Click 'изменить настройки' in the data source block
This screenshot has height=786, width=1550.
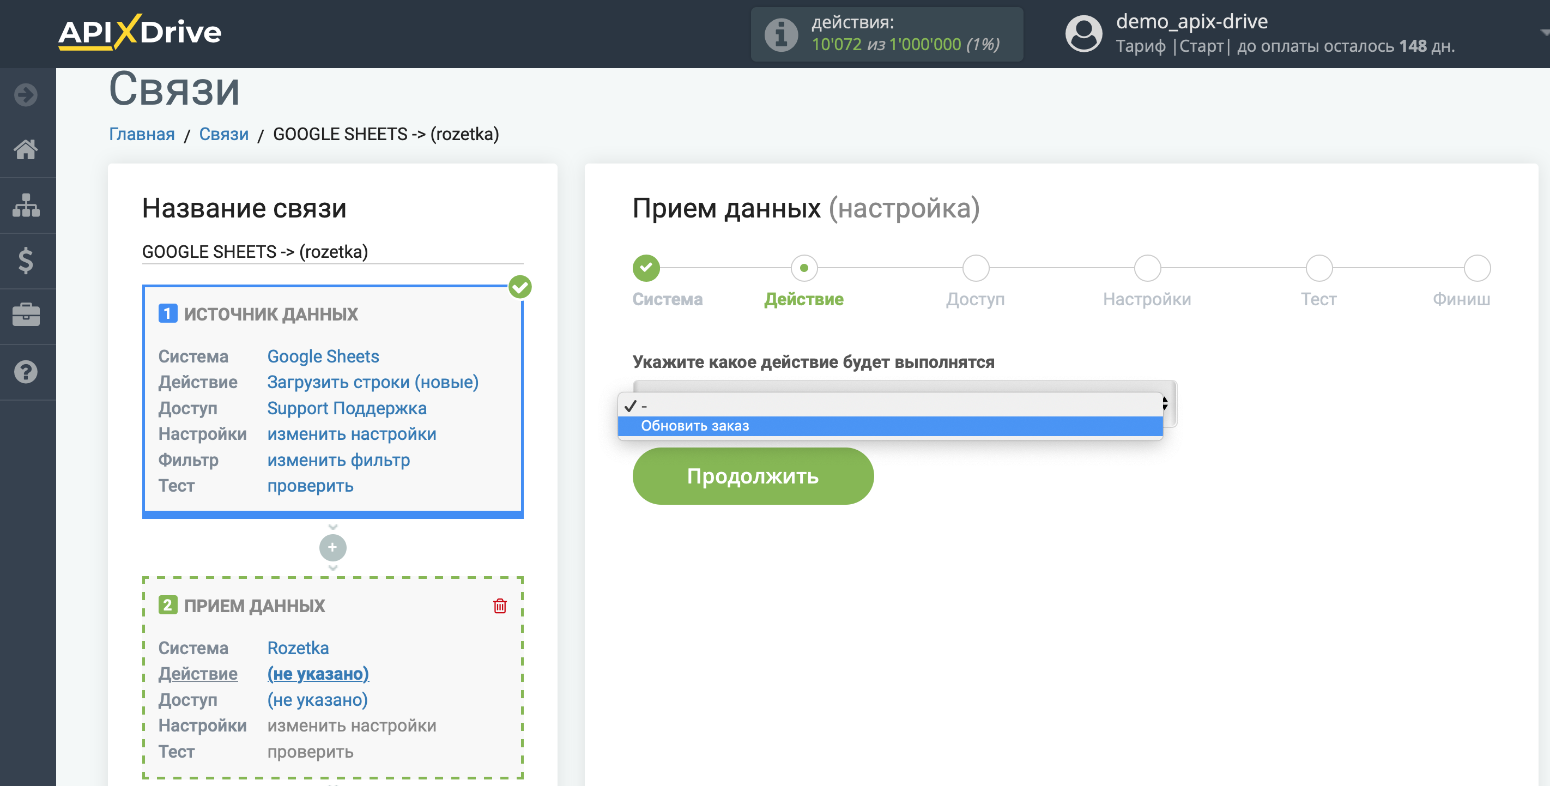[x=352, y=434]
